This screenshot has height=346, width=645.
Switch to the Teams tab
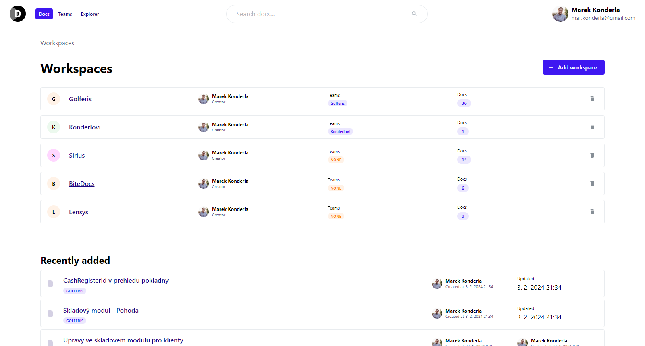(65, 14)
